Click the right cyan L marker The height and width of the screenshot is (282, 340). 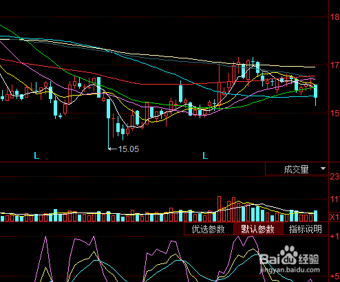tap(205, 155)
